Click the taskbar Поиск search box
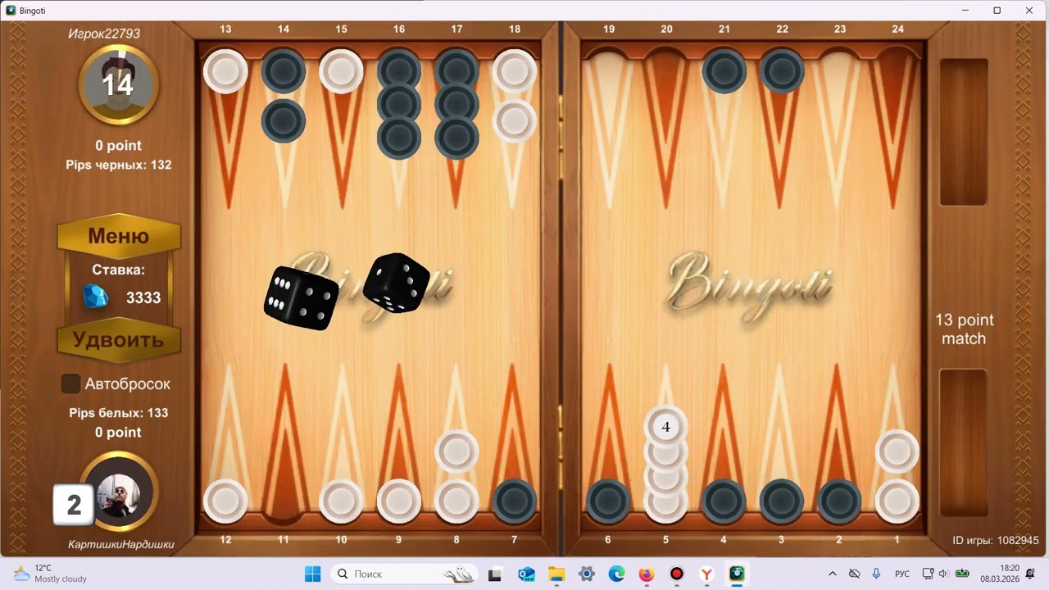This screenshot has height=590, width=1049. (x=406, y=574)
